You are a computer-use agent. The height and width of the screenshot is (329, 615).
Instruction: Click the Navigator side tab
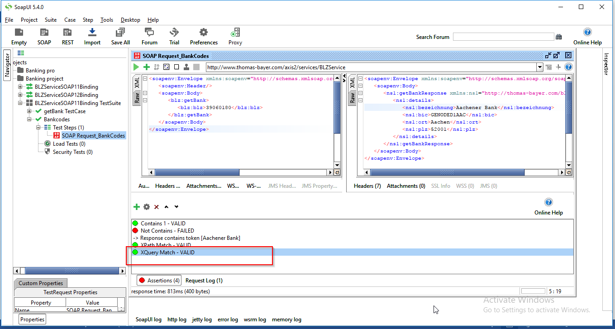(7, 66)
